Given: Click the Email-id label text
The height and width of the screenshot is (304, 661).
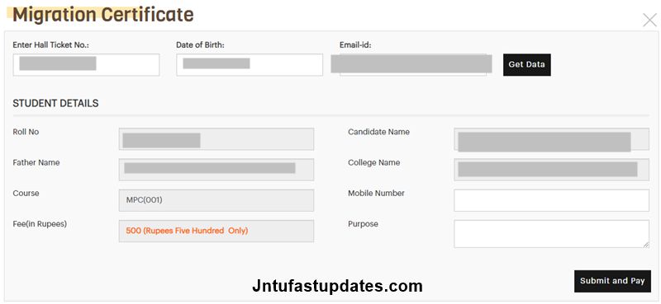Looking at the screenshot, I should [x=355, y=45].
